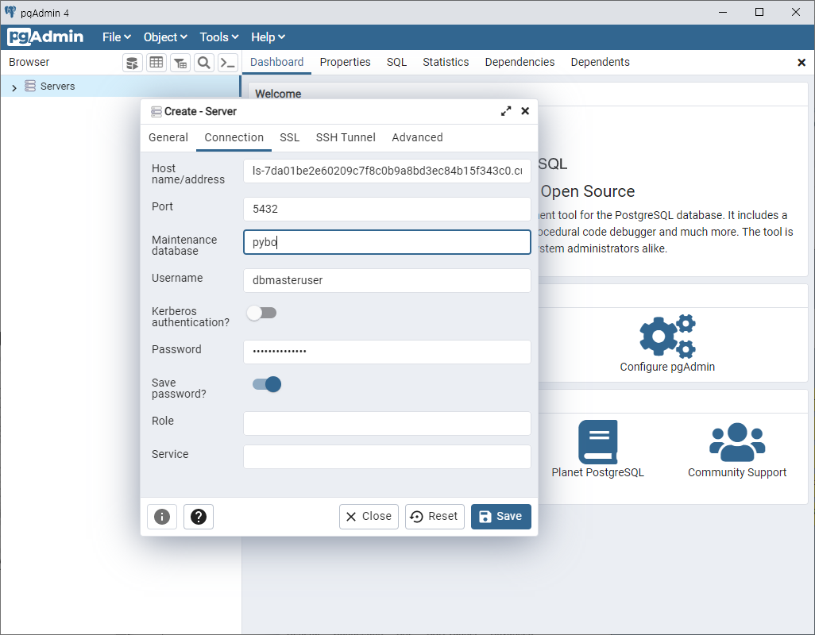Switch to the Dependencies tab
Screen dimensions: 815x635
point(520,62)
